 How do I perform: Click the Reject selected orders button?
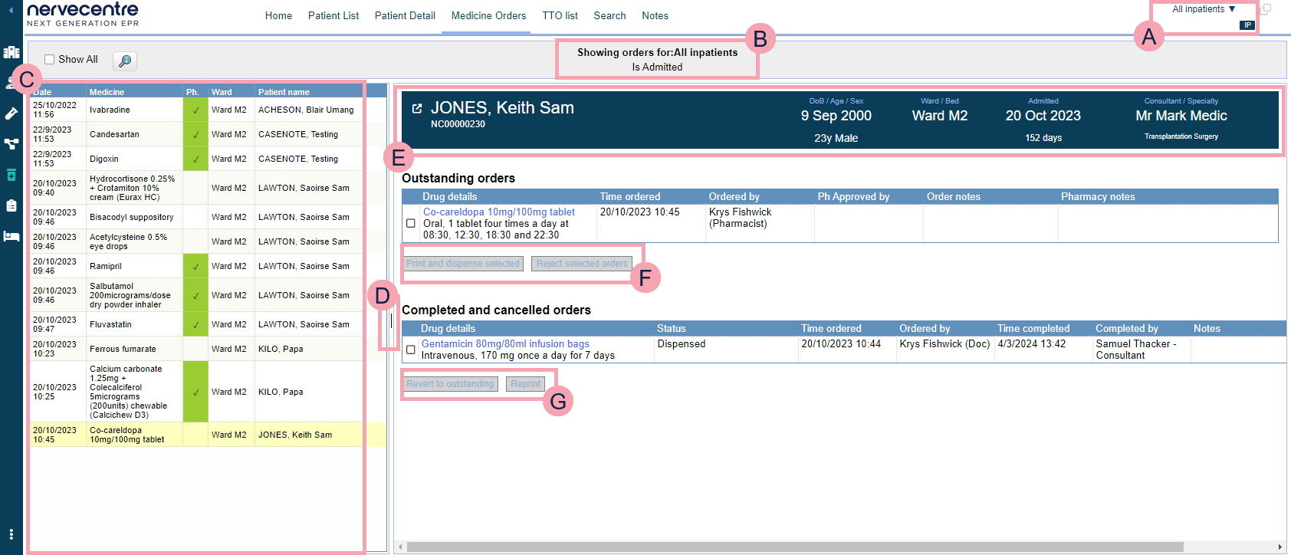point(581,264)
